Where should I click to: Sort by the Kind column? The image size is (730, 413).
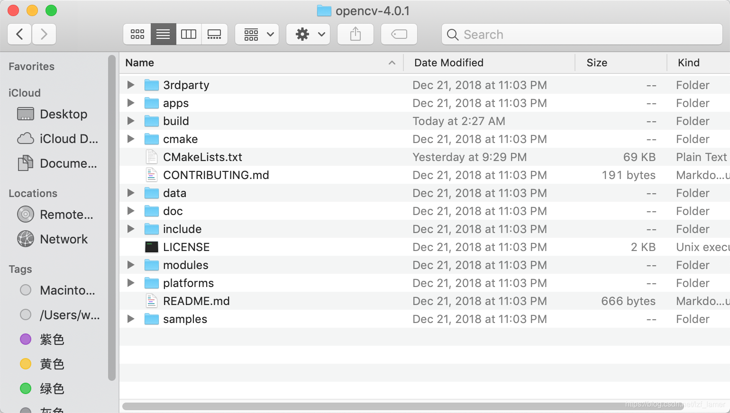699,63
